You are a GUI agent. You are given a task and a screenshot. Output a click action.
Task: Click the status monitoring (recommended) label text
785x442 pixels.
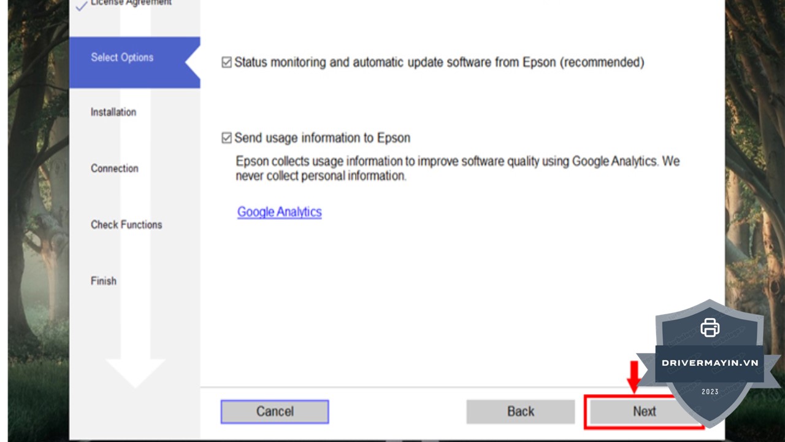click(x=439, y=63)
